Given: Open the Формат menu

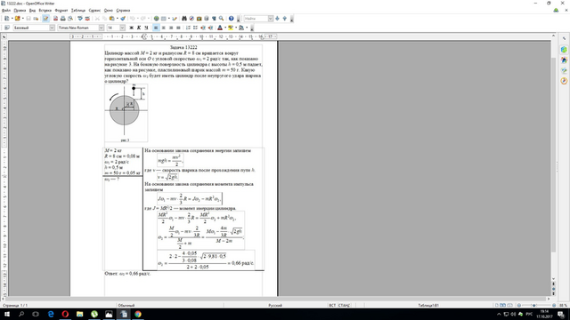Looking at the screenshot, I should [61, 10].
